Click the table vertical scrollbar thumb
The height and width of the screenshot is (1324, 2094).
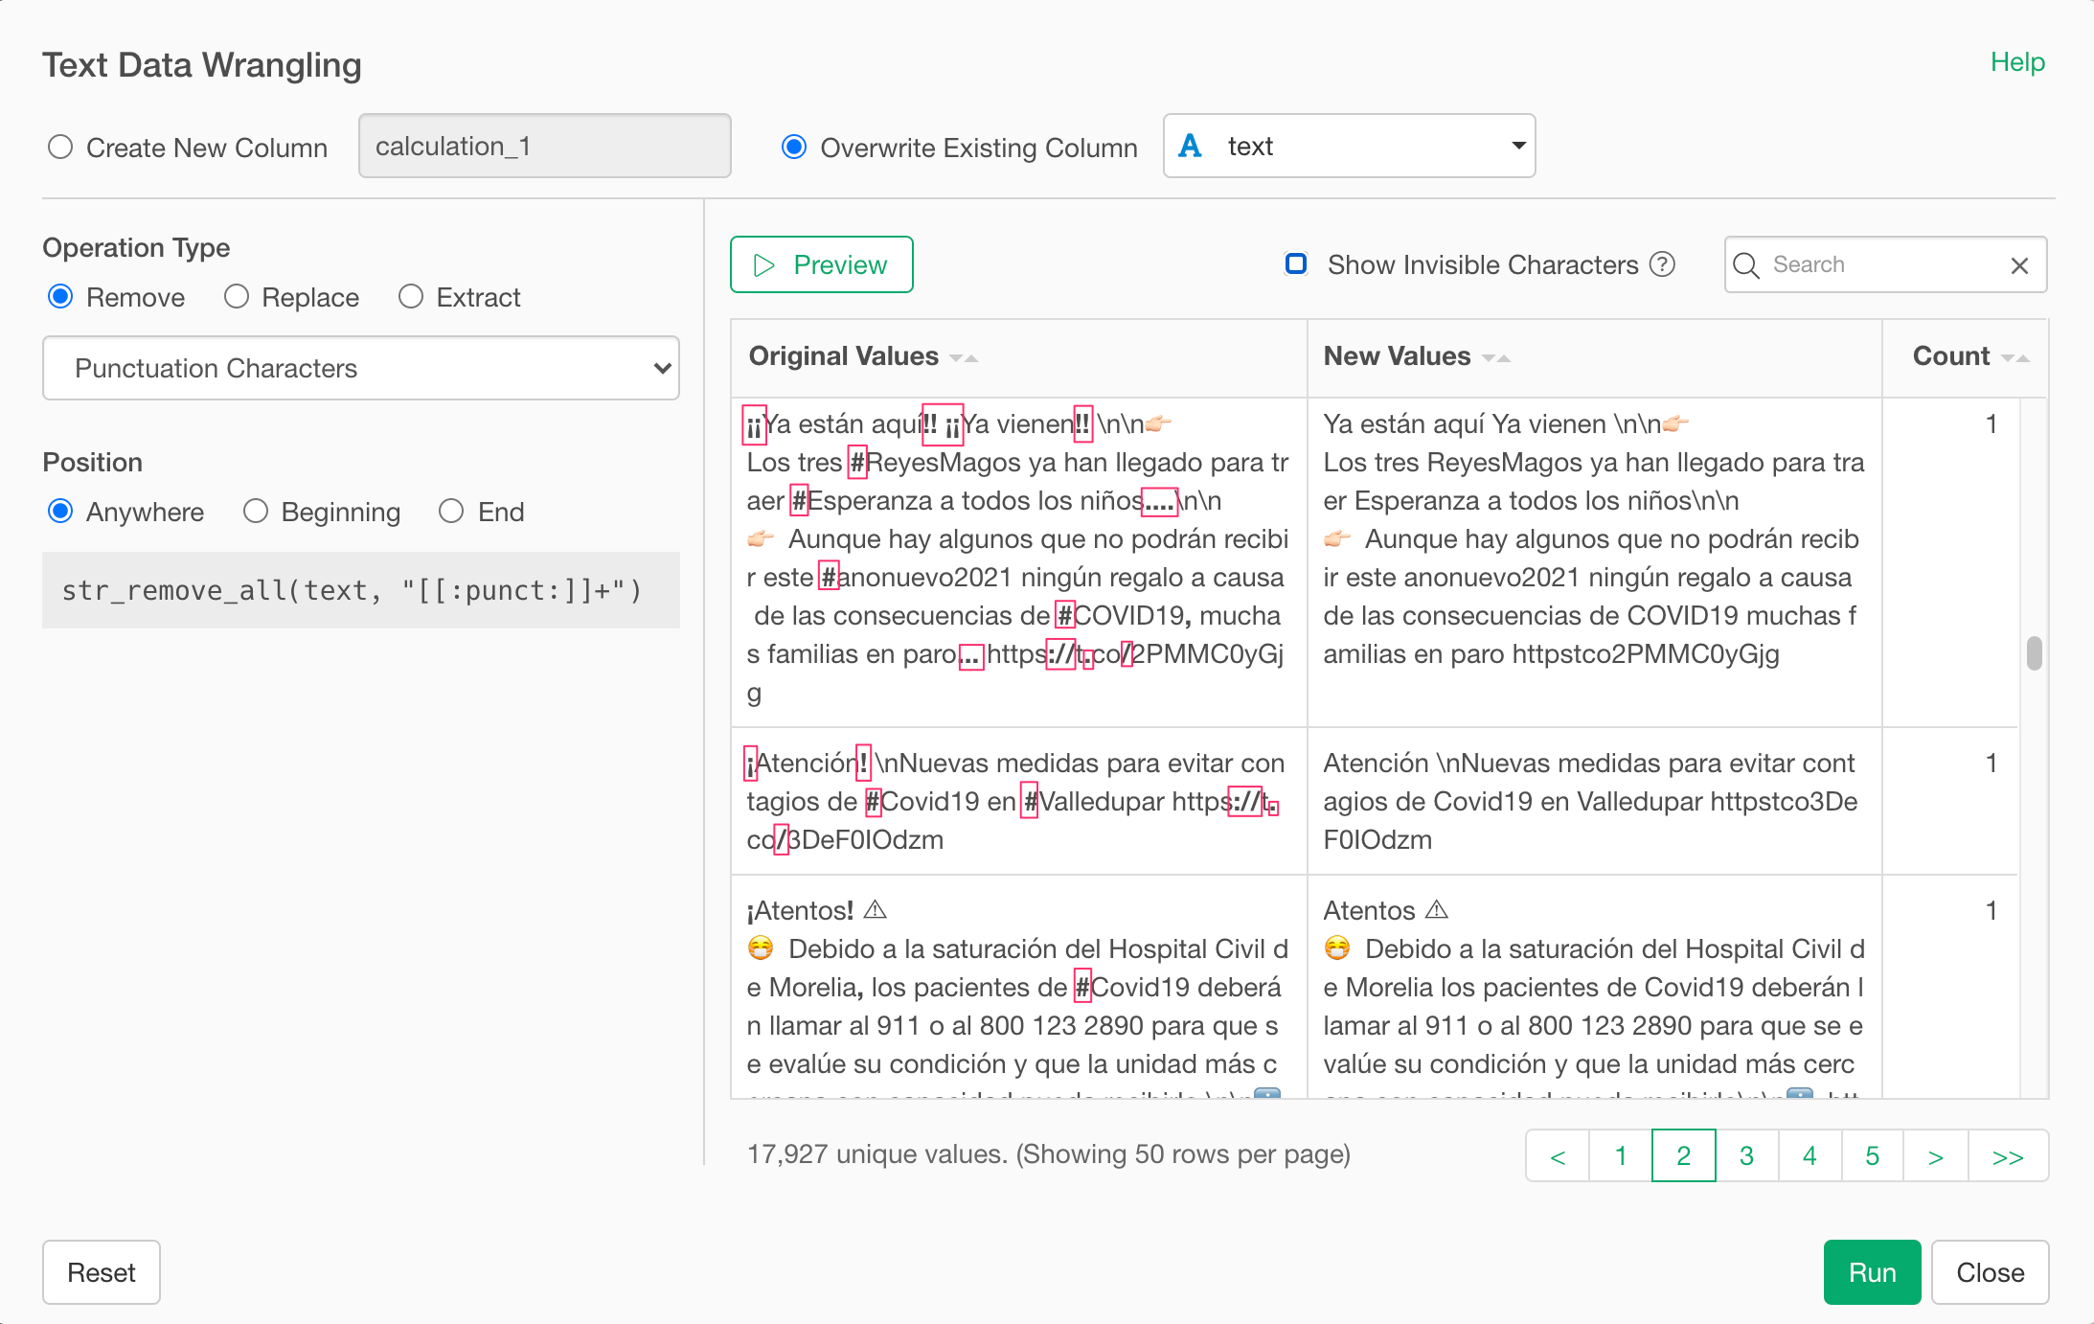point(2035,653)
